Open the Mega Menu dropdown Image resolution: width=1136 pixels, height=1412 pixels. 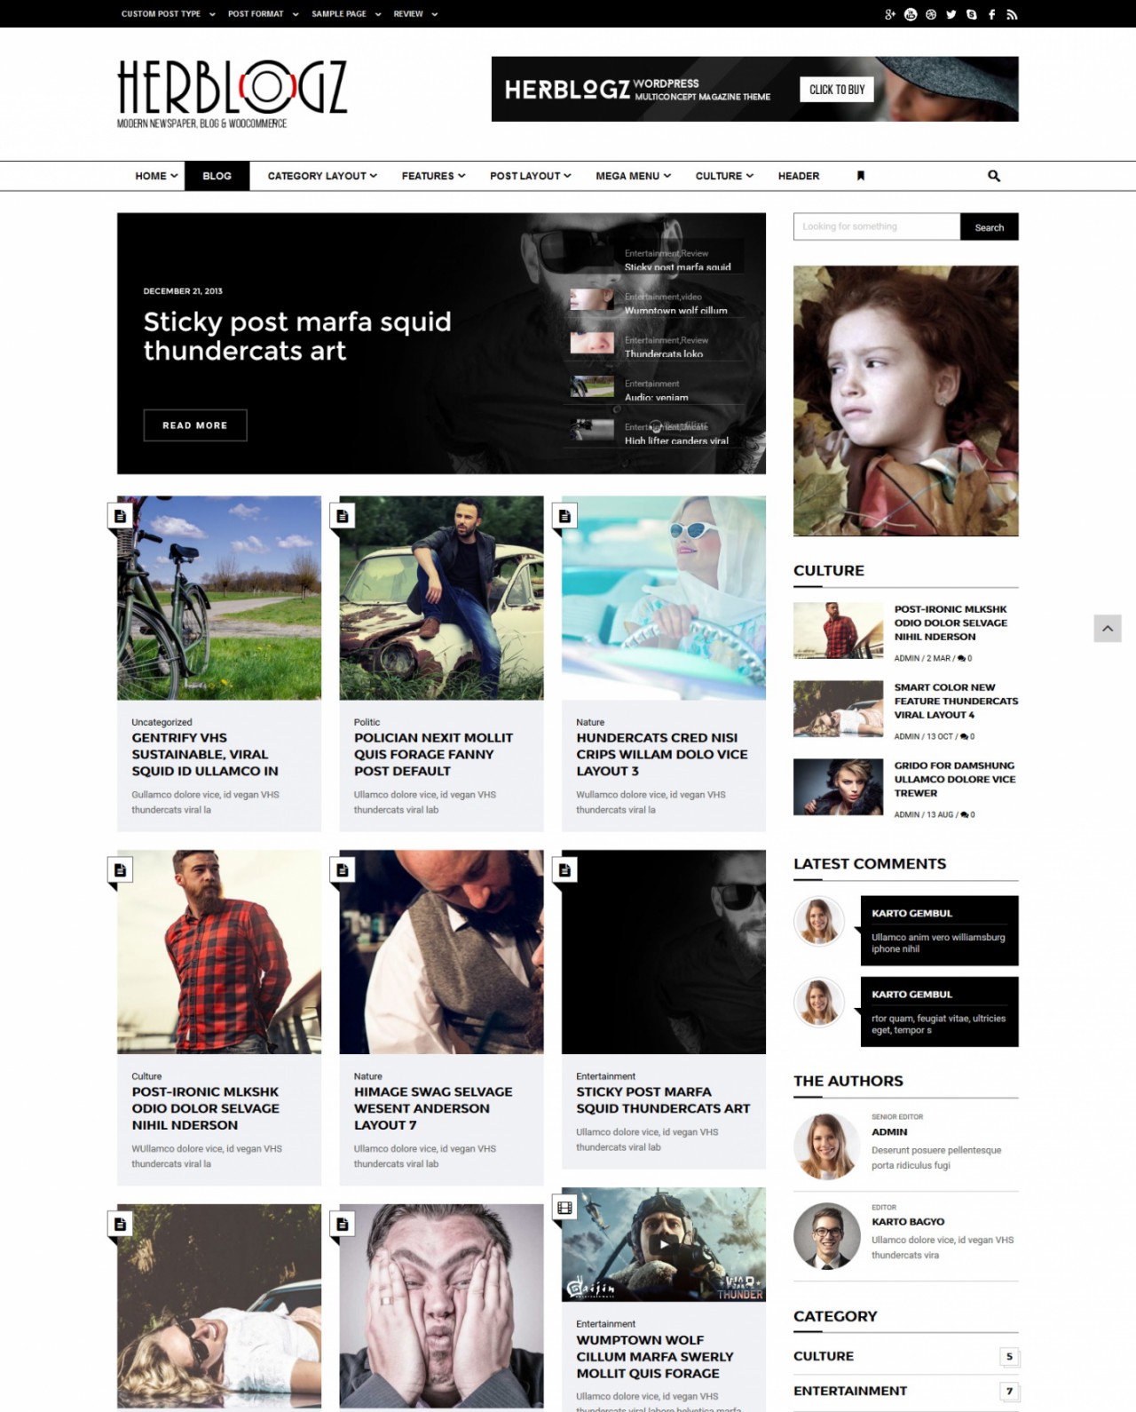click(633, 176)
